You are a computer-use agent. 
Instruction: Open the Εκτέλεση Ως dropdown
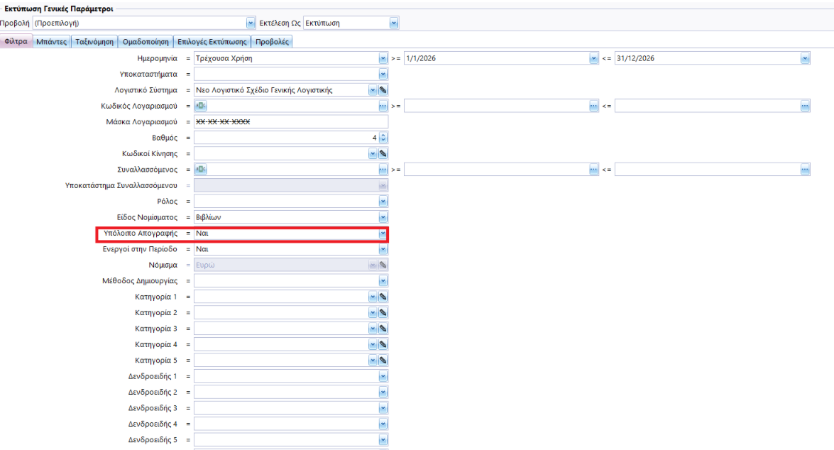pyautogui.click(x=394, y=23)
